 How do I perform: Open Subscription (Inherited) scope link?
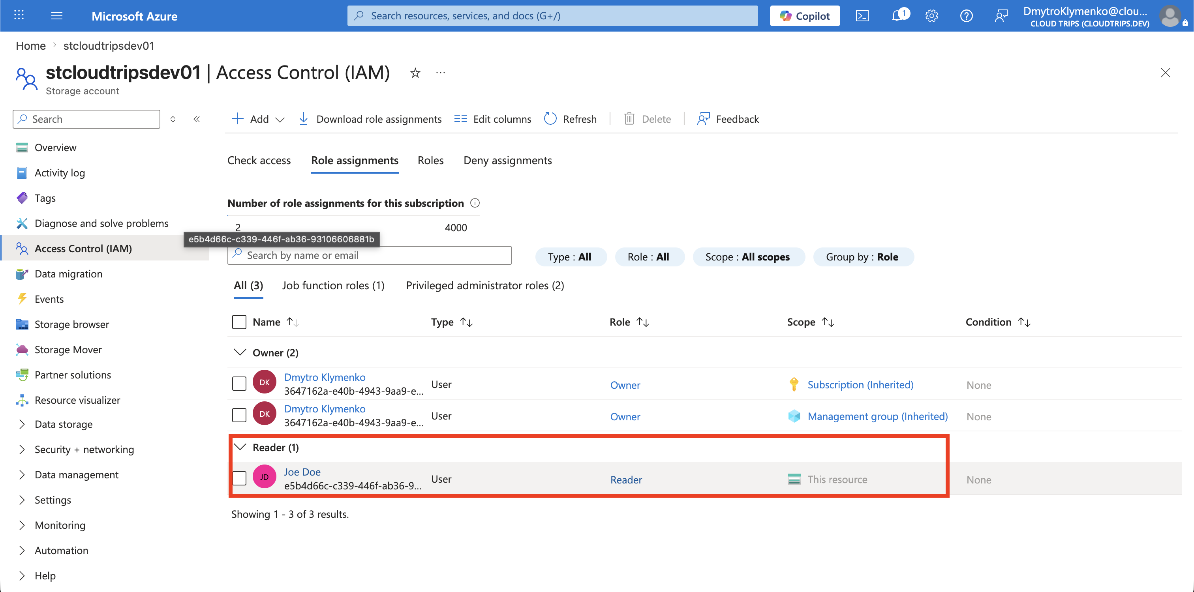[x=860, y=384]
